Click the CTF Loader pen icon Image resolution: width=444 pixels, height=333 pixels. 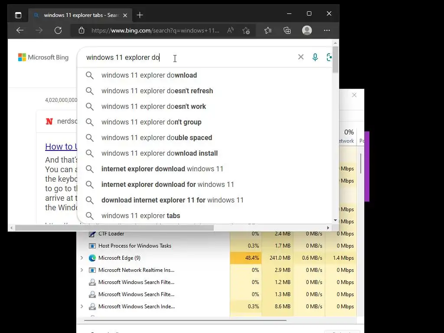(x=92, y=234)
